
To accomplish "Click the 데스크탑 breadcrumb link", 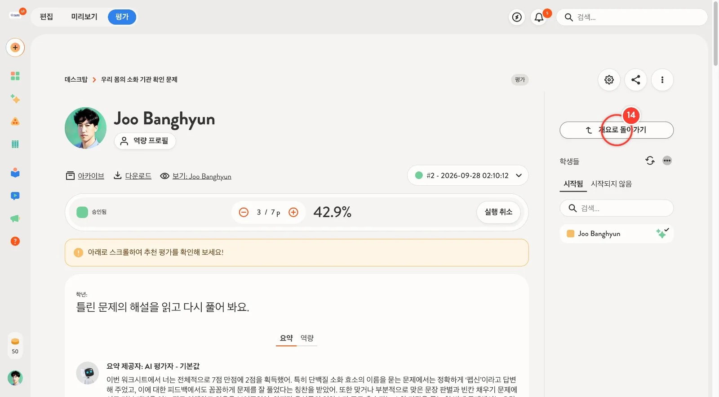I will [x=76, y=79].
